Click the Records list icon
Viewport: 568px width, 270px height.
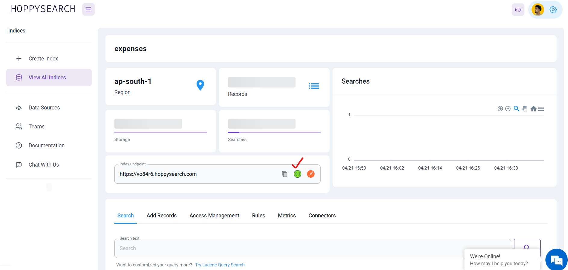(314, 86)
